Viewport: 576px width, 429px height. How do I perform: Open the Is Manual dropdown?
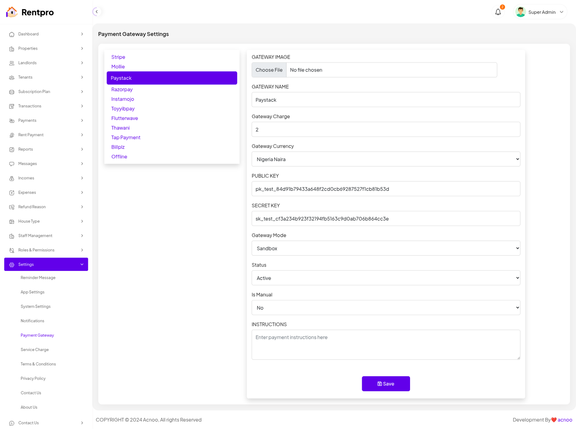pos(386,308)
